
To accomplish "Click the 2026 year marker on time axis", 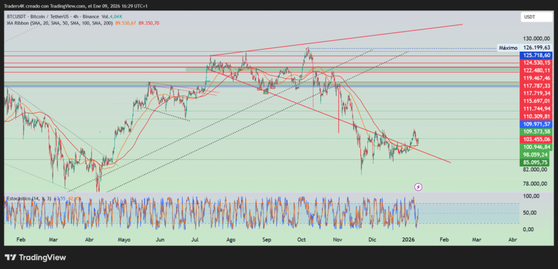I will (x=409, y=240).
